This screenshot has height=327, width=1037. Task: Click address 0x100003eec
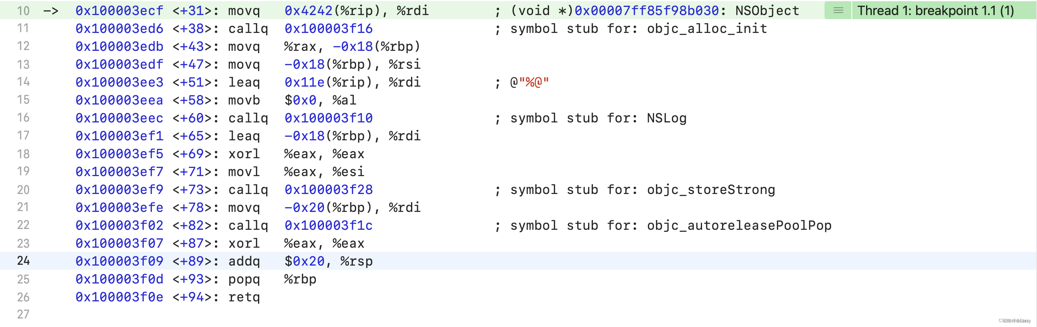119,118
